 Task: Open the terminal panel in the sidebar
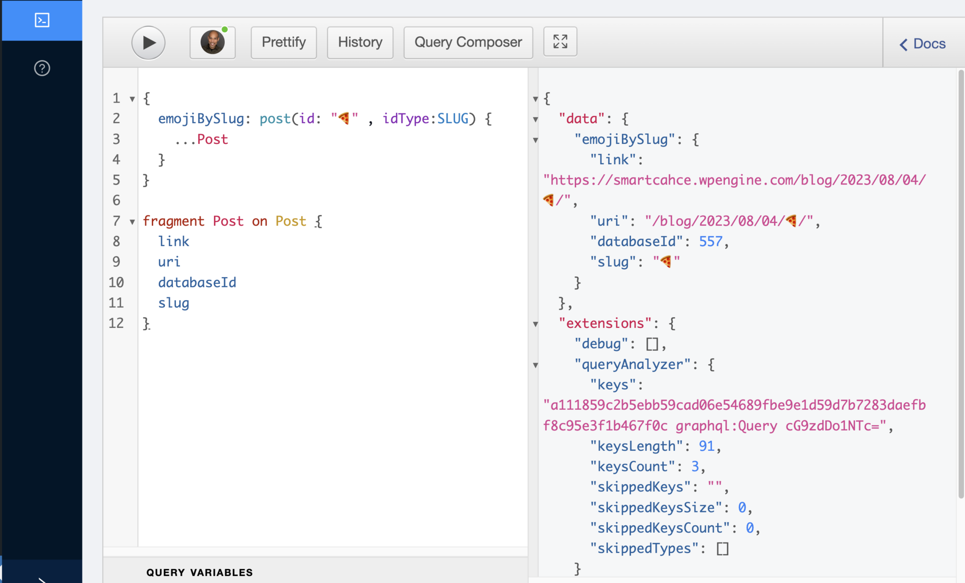click(41, 20)
